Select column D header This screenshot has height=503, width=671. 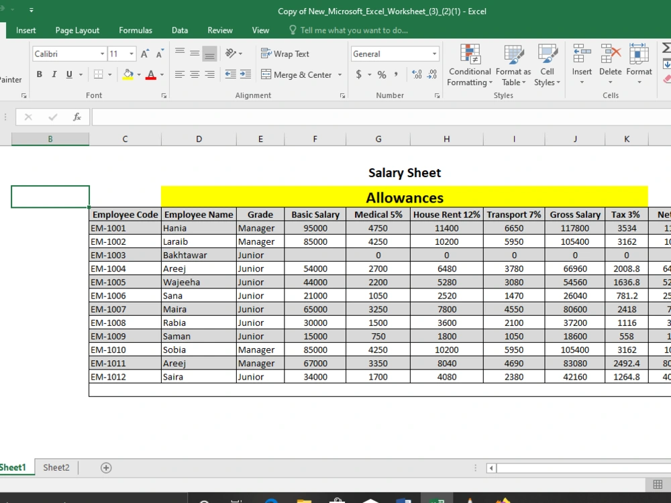point(199,139)
